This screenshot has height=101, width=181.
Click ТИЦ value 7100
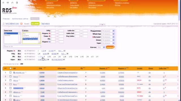point(42,92)
